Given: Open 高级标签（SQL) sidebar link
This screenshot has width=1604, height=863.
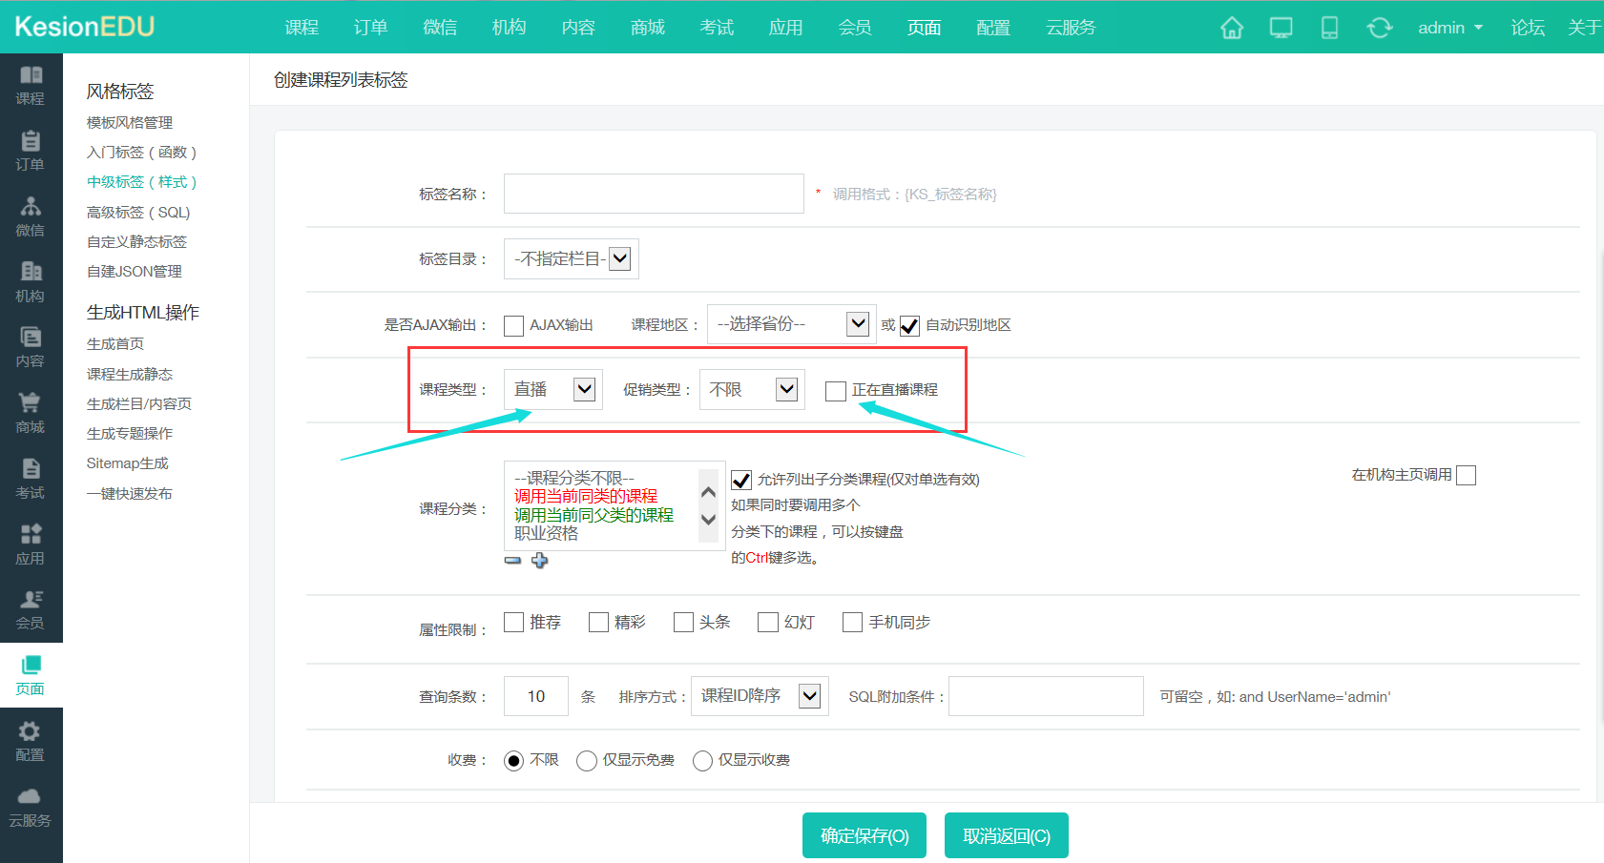Looking at the screenshot, I should pyautogui.click(x=138, y=212).
